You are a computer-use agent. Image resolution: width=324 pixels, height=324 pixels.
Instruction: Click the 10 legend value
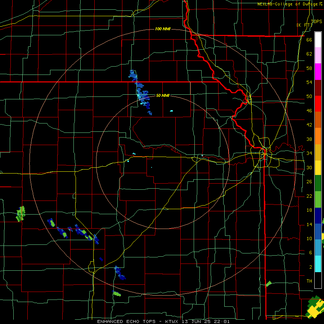309,238
